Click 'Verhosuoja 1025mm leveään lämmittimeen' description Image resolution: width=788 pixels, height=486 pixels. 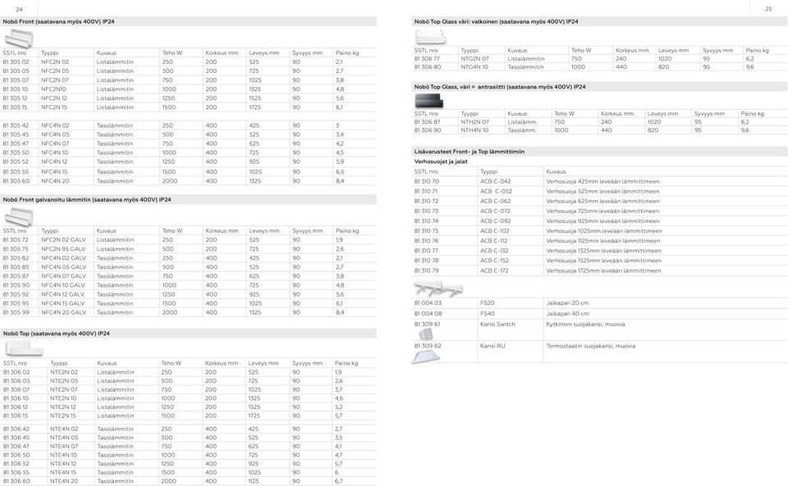tap(604, 231)
